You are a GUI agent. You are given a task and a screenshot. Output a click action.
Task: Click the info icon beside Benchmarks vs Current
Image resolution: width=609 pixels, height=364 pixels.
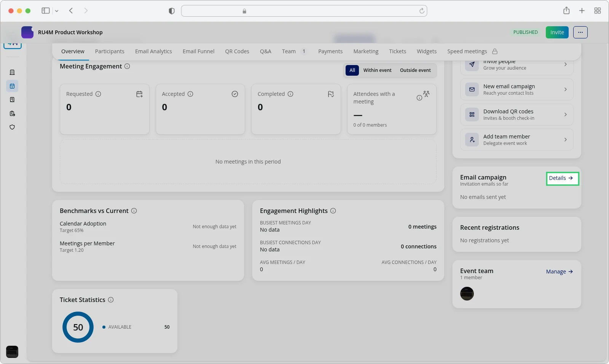pos(134,211)
